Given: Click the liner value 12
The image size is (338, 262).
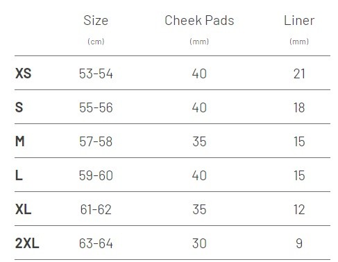Looking at the screenshot, I should pos(299,209).
